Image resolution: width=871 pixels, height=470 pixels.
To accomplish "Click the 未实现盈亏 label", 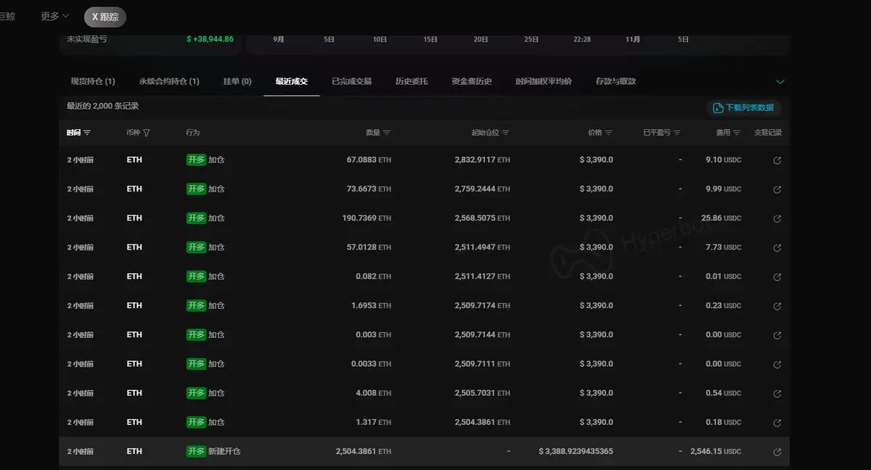I will point(86,39).
